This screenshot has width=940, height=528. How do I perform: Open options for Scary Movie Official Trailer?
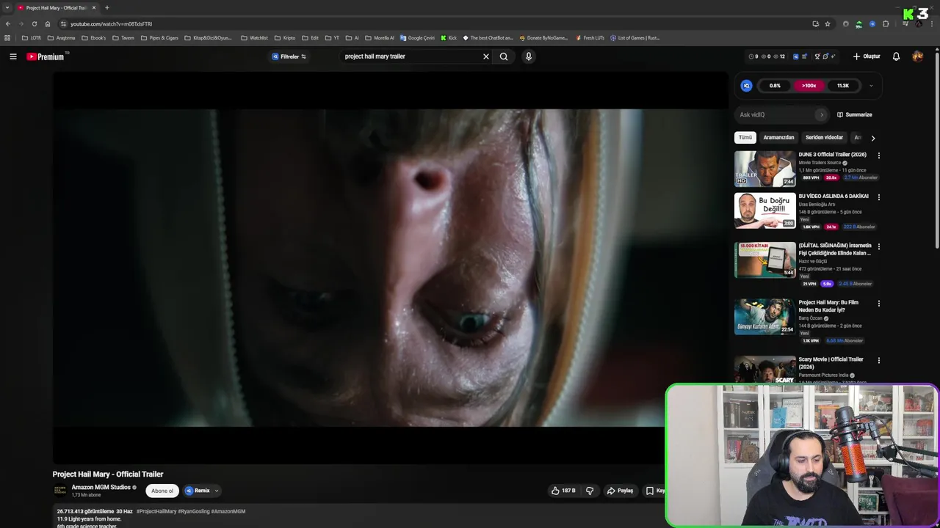(878, 360)
